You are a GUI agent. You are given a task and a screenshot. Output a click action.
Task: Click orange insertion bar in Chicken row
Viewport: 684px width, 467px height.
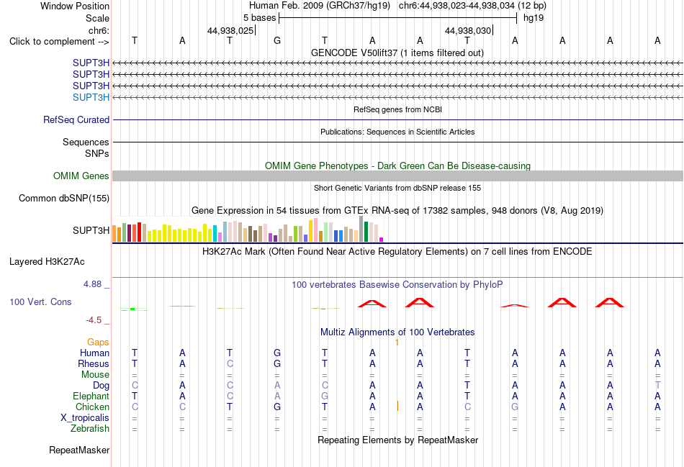point(397,407)
